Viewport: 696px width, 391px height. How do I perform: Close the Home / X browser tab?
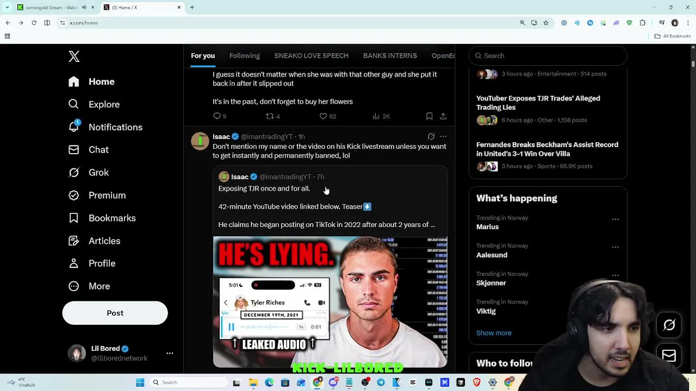point(179,8)
